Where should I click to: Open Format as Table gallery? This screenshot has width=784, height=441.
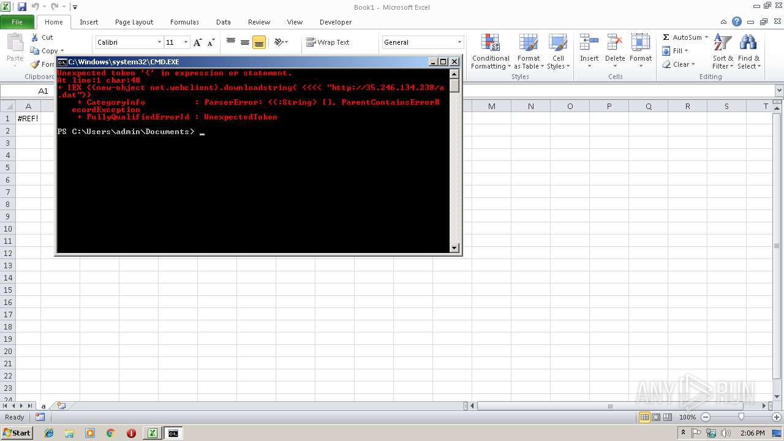(x=529, y=52)
